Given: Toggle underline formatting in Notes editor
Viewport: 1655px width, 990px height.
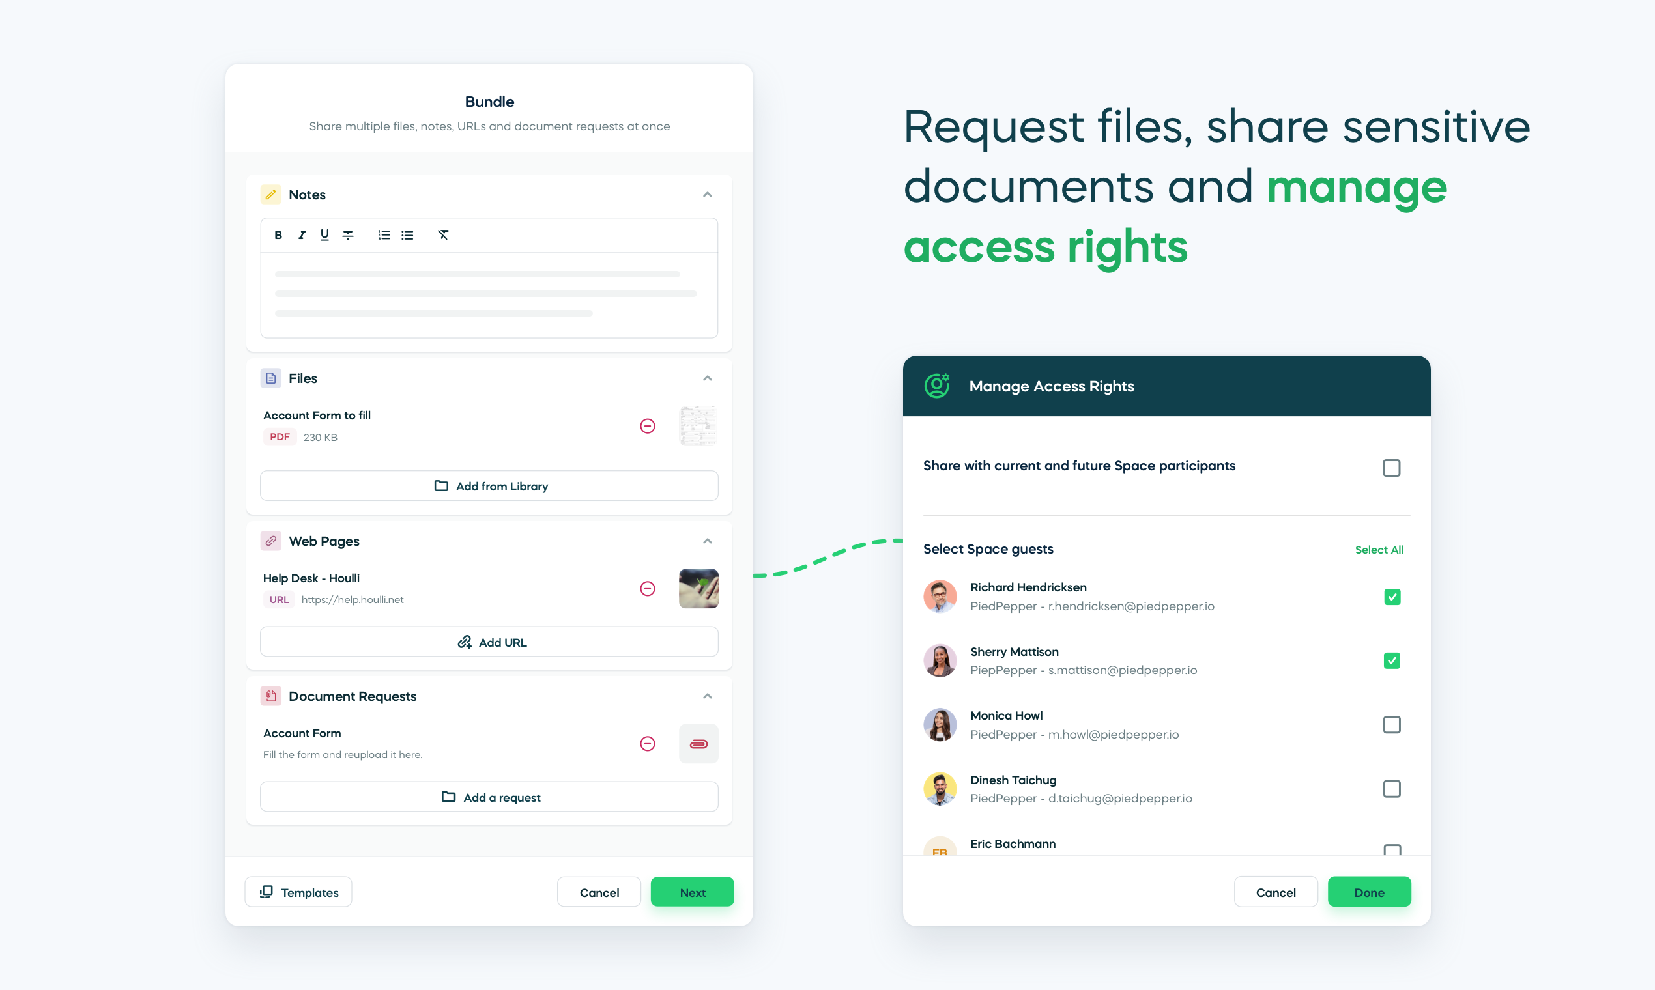Looking at the screenshot, I should 324,235.
